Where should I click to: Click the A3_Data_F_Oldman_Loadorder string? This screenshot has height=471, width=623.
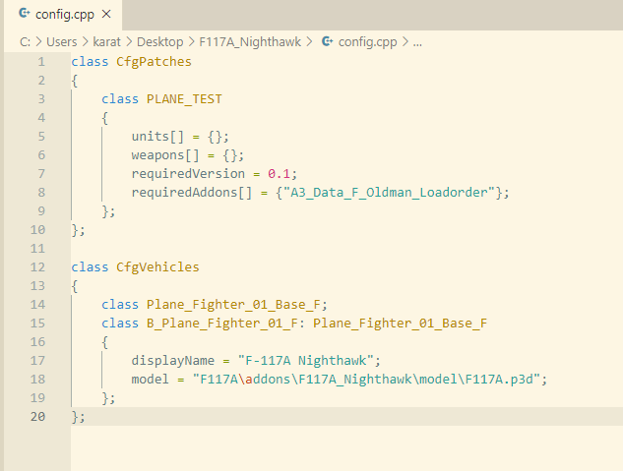[389, 193]
